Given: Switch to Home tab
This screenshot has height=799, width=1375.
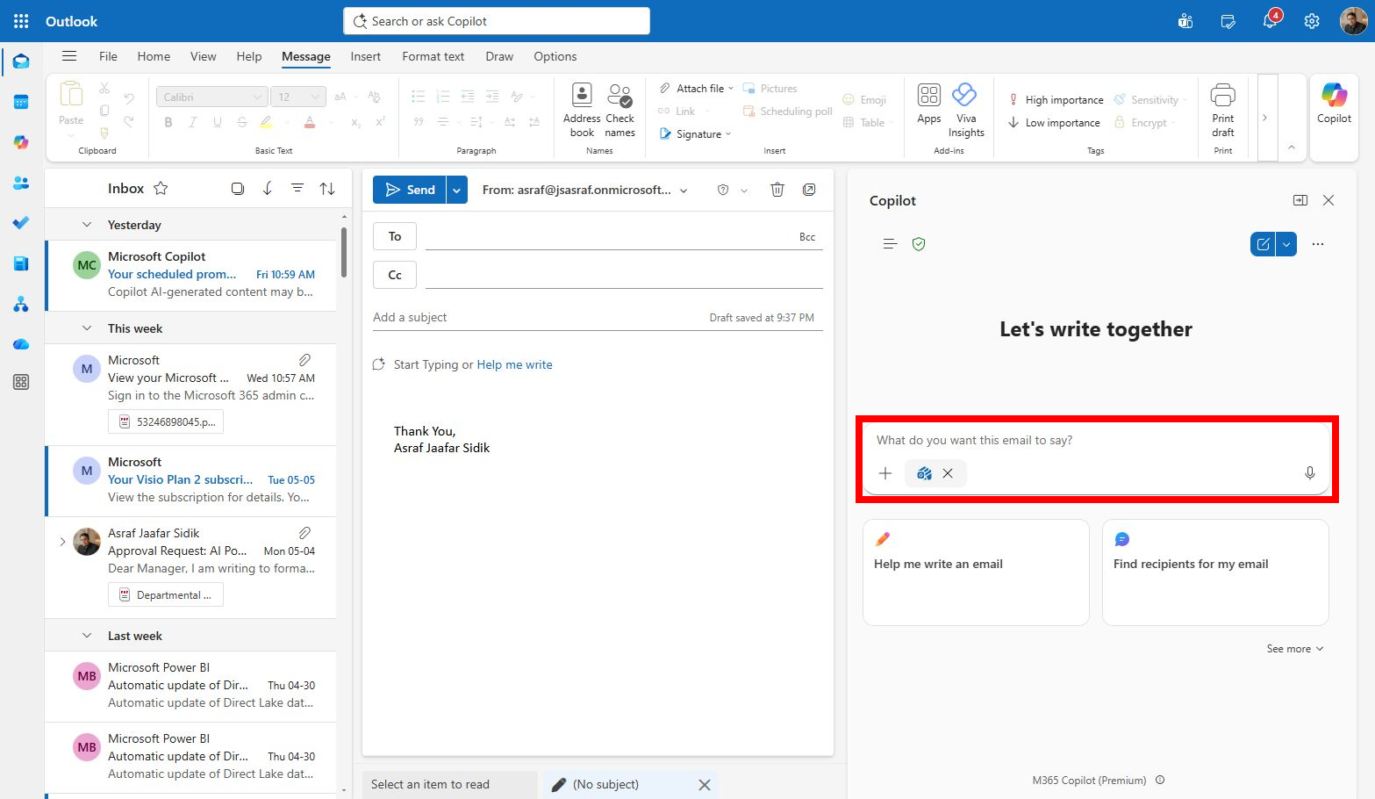Looking at the screenshot, I should (154, 56).
